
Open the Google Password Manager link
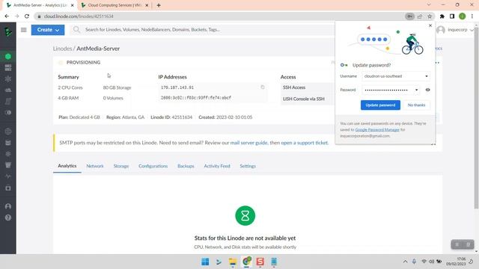pyautogui.click(x=377, y=129)
